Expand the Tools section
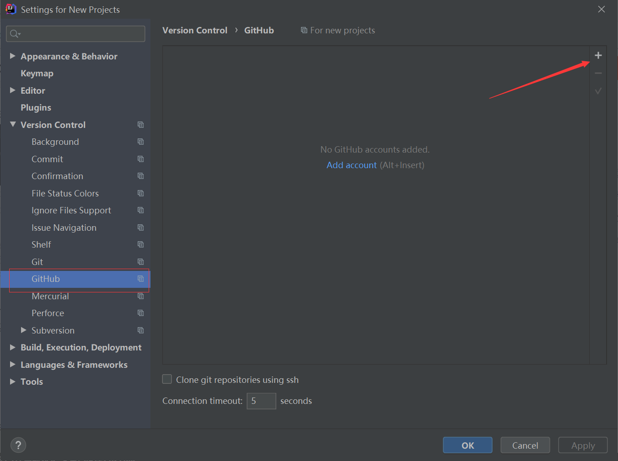This screenshot has width=618, height=461. point(13,382)
